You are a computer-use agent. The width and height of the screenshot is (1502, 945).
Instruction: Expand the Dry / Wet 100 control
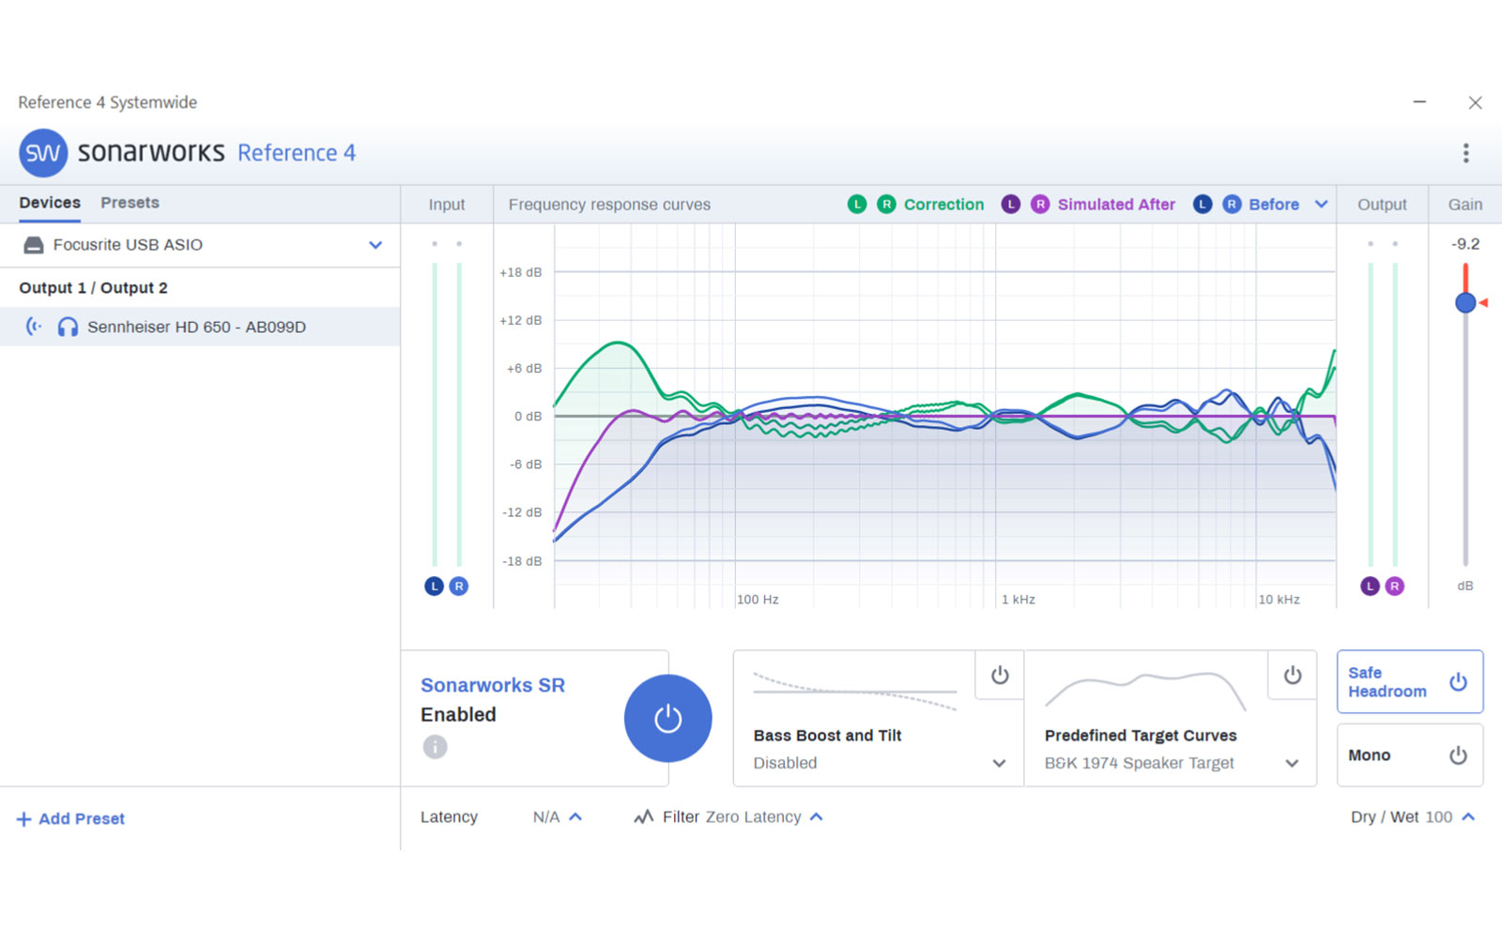(1468, 816)
